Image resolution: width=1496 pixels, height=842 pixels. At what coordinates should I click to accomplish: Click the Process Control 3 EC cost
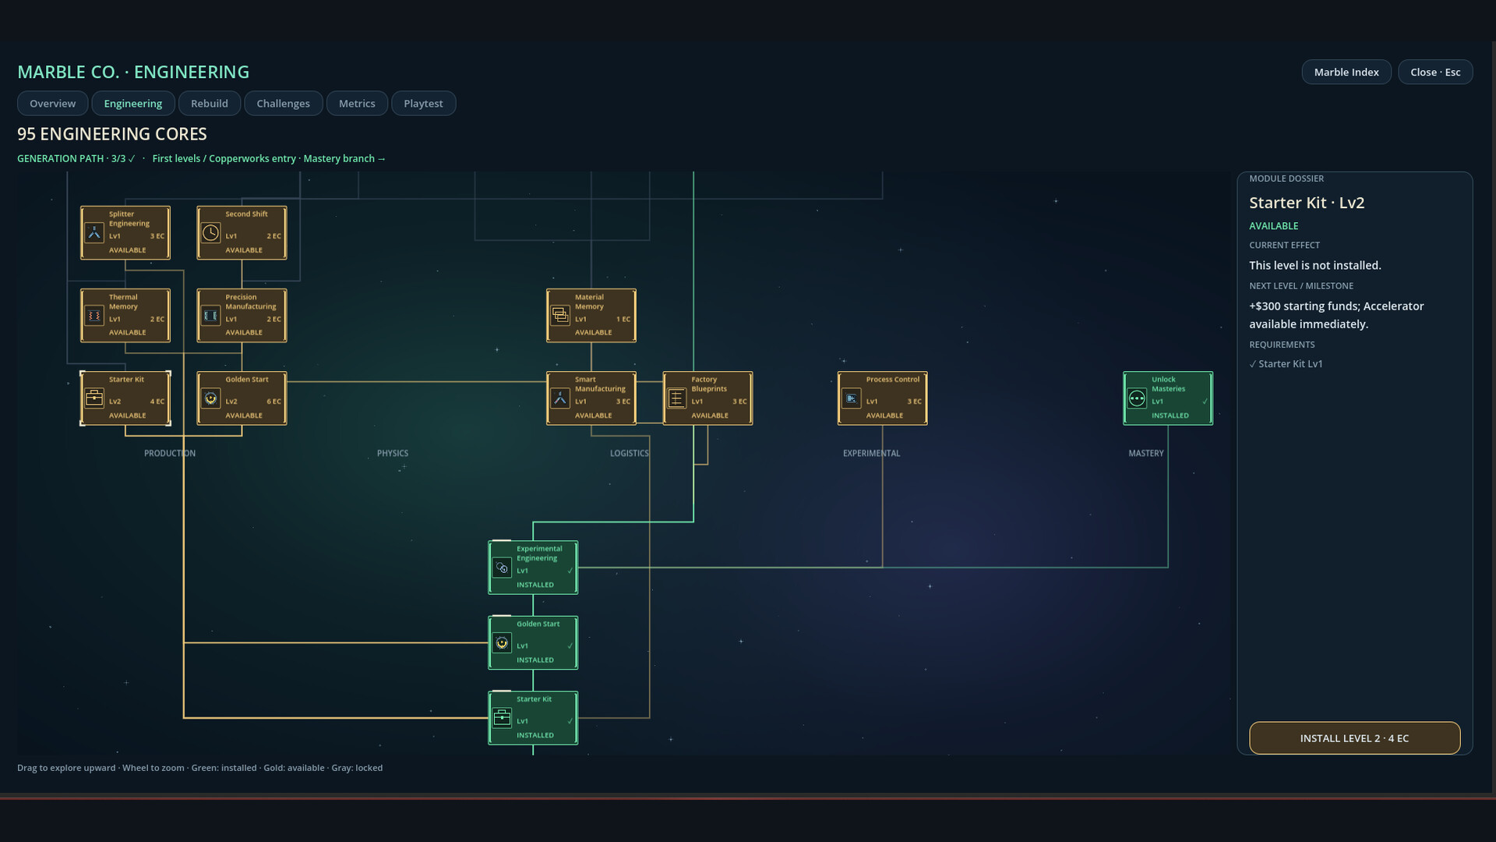pos(915,402)
